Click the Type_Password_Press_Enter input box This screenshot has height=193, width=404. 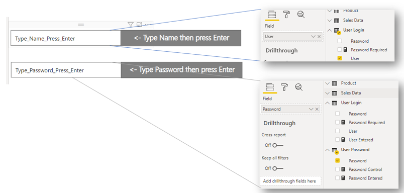[66, 70]
